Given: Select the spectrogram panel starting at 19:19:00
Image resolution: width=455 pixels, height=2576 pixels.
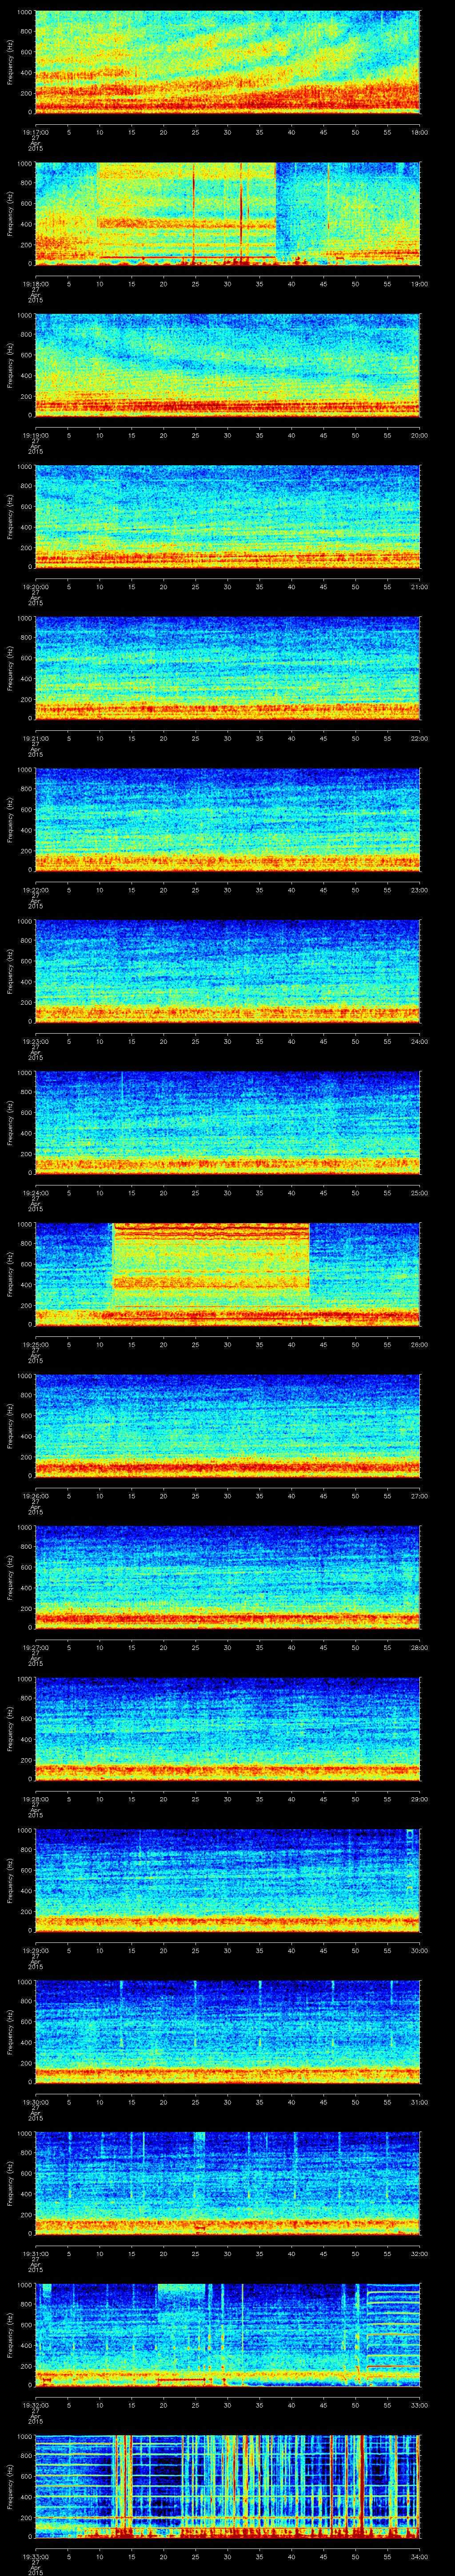Looking at the screenshot, I should click(x=228, y=365).
